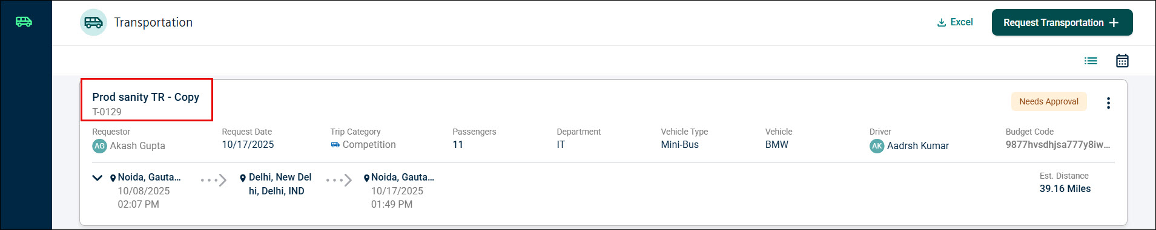Open the sidebar transportation van icon
This screenshot has width=1156, height=230.
tap(24, 22)
